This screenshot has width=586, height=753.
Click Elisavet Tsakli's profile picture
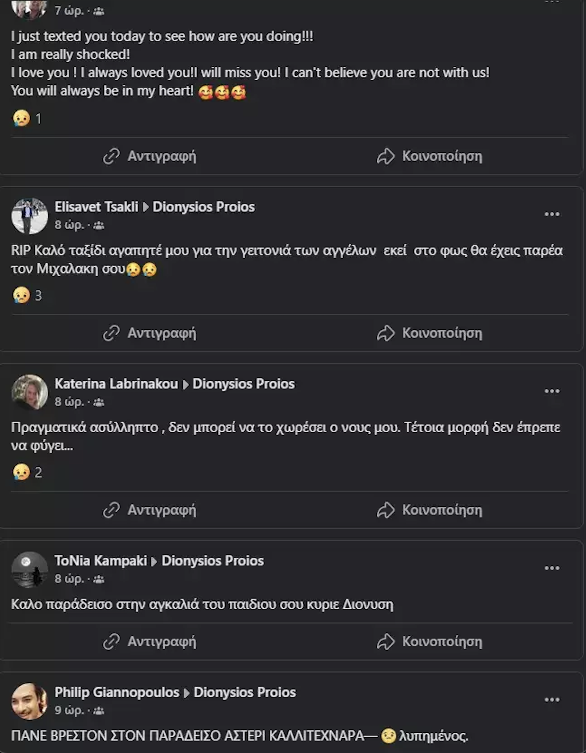point(30,216)
